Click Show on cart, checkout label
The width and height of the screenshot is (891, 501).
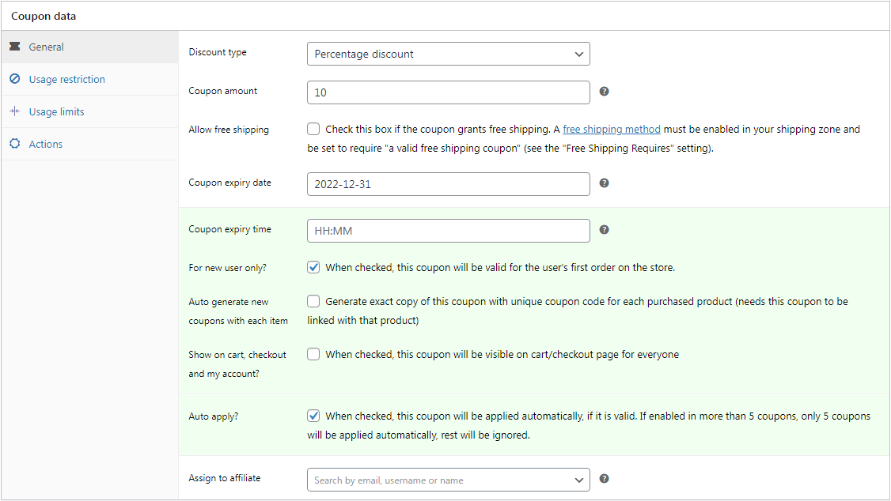[x=237, y=364]
